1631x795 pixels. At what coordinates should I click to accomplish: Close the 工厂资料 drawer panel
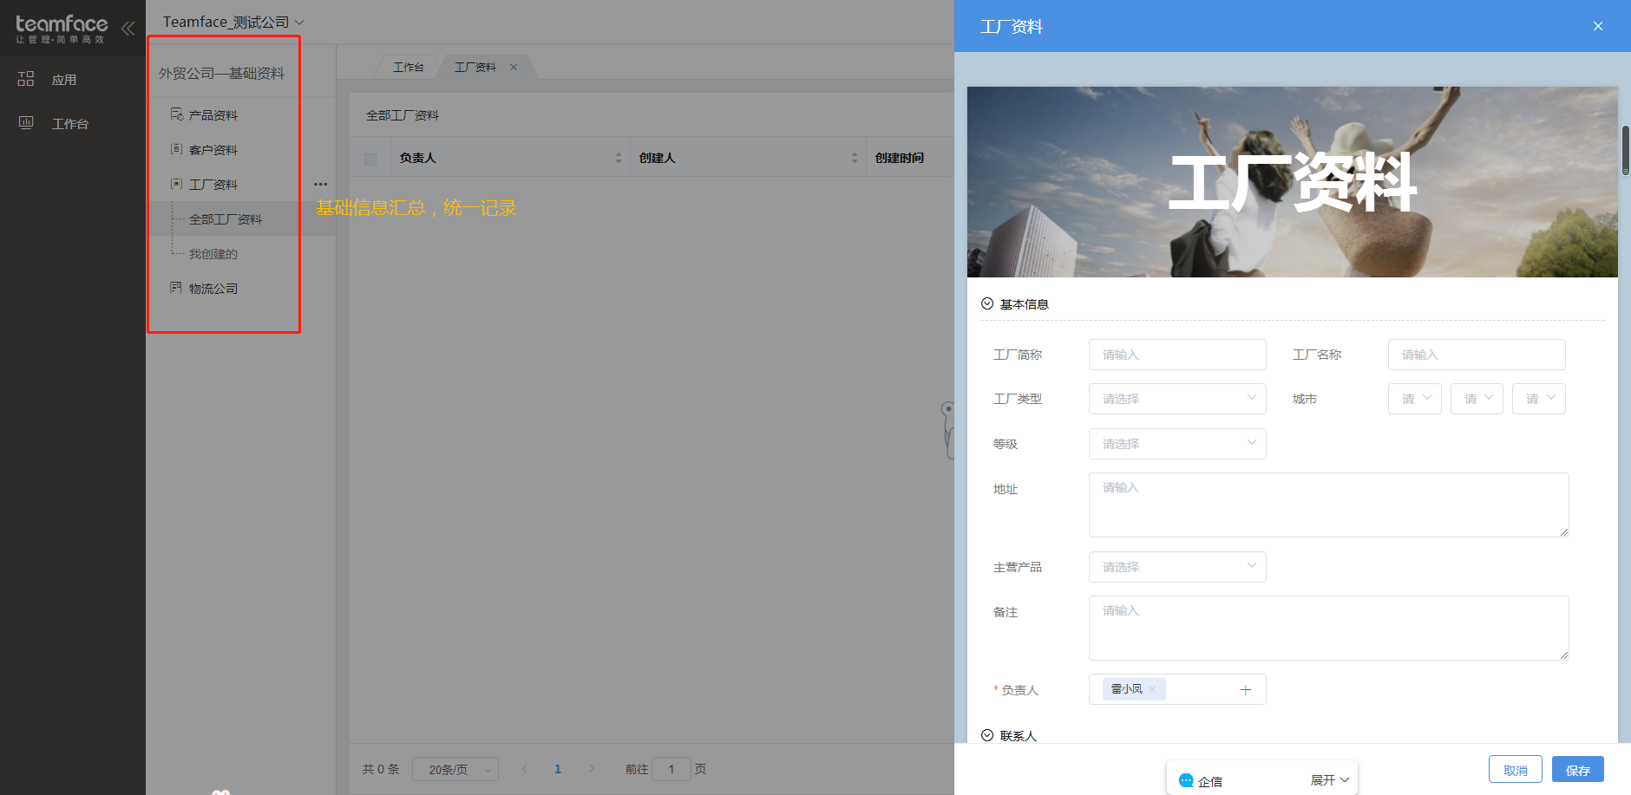point(1598,26)
